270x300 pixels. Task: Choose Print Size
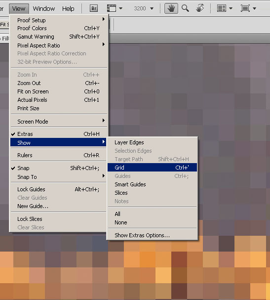[x=58, y=108]
